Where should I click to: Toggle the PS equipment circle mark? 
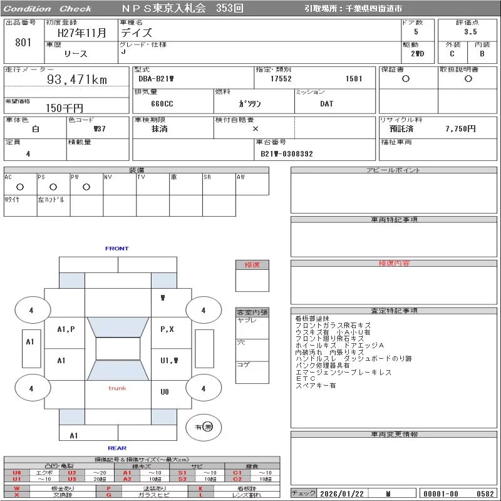click(53, 187)
